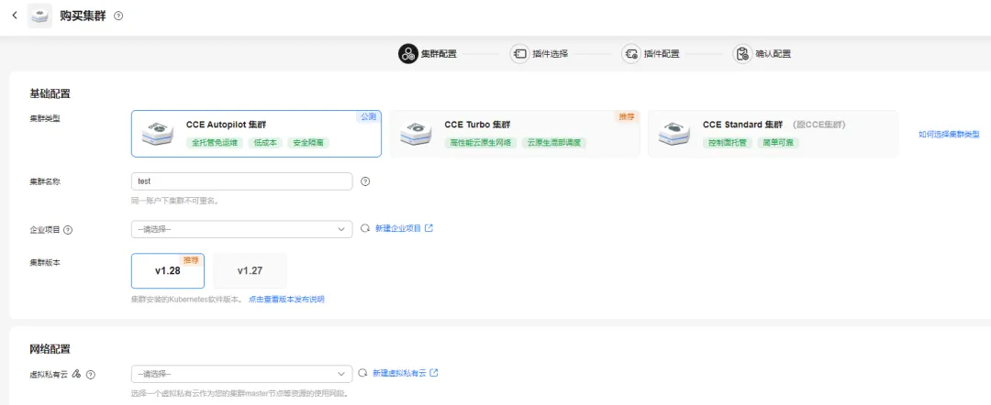The height and width of the screenshot is (405, 991).
Task: Refresh the enterprise project list
Action: [x=364, y=228]
